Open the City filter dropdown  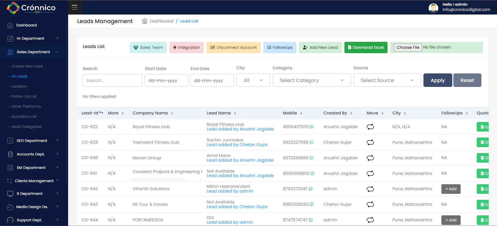click(253, 80)
